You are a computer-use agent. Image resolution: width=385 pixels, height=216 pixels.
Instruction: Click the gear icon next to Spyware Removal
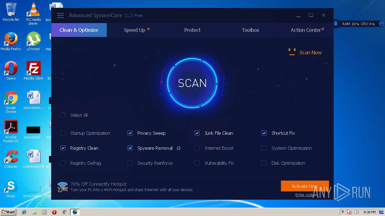(179, 148)
